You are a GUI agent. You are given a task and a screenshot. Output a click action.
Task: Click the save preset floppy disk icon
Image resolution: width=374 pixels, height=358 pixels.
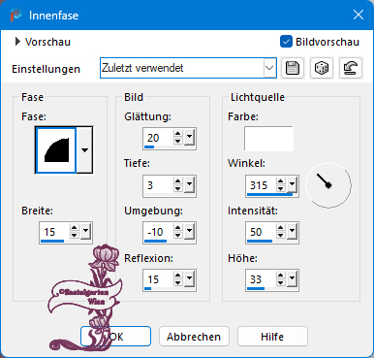tap(293, 68)
